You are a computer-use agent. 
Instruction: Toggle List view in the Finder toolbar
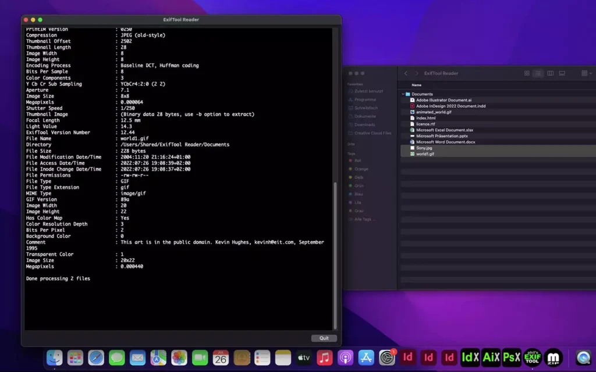pos(538,73)
